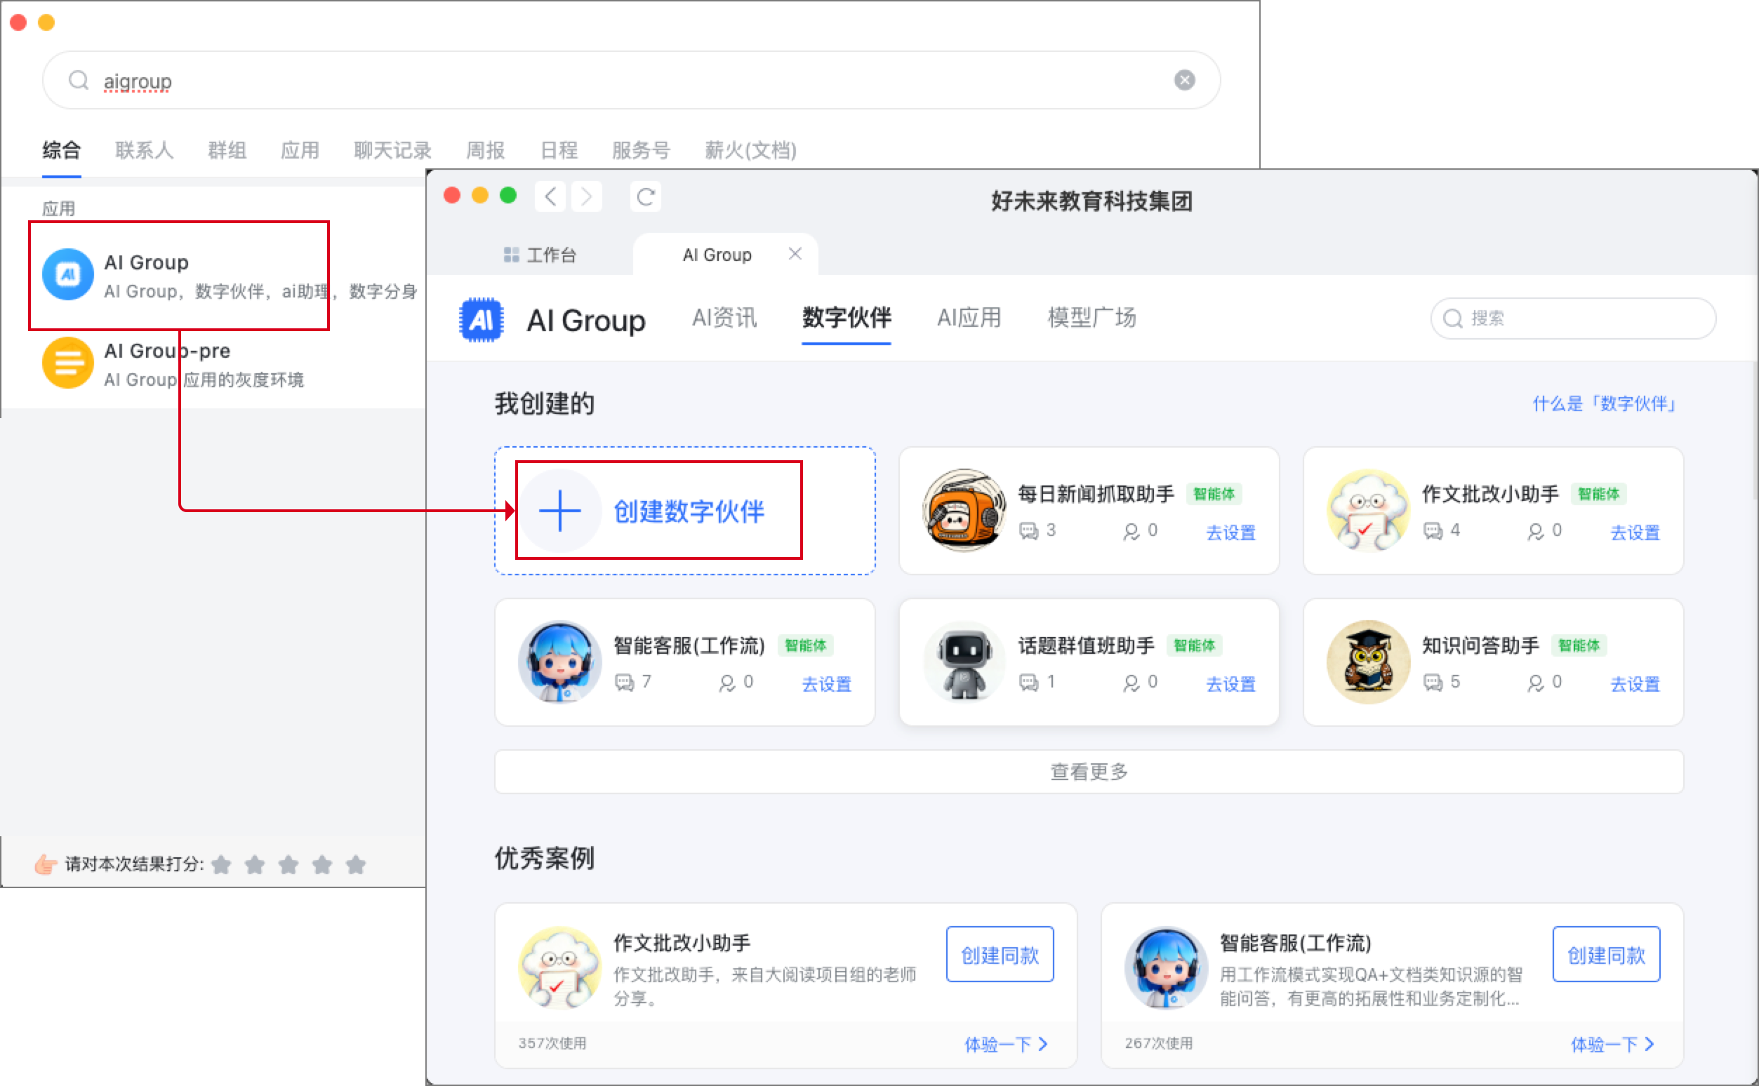Open the 什么是「数字伙伴」 link

click(x=1604, y=403)
